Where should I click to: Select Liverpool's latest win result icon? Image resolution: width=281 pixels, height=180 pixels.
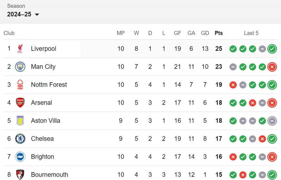tap(272, 49)
